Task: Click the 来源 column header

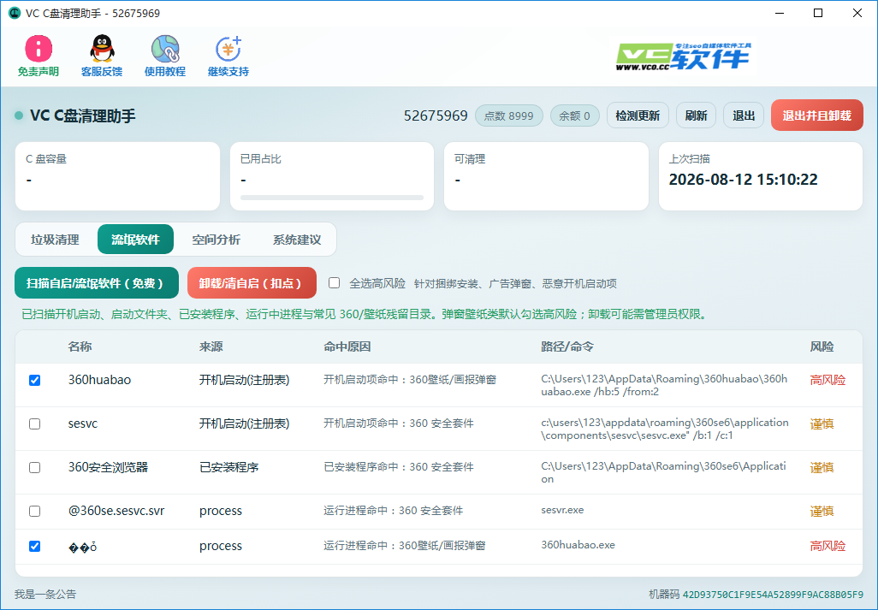Action: pos(211,347)
